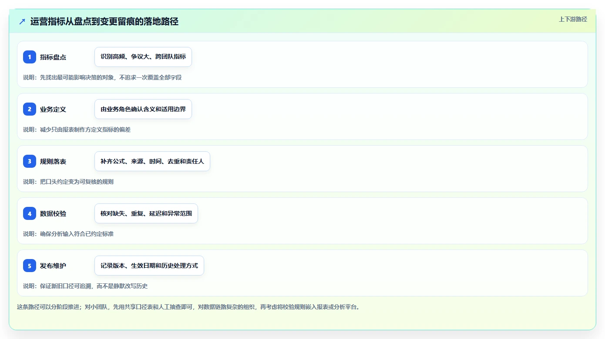
Task: Click the 规则落表 step title
Action: pyautogui.click(x=53, y=161)
